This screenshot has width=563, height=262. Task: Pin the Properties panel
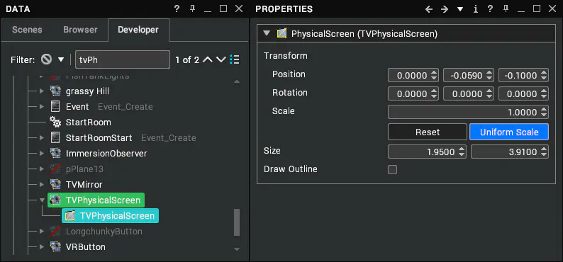click(x=506, y=9)
